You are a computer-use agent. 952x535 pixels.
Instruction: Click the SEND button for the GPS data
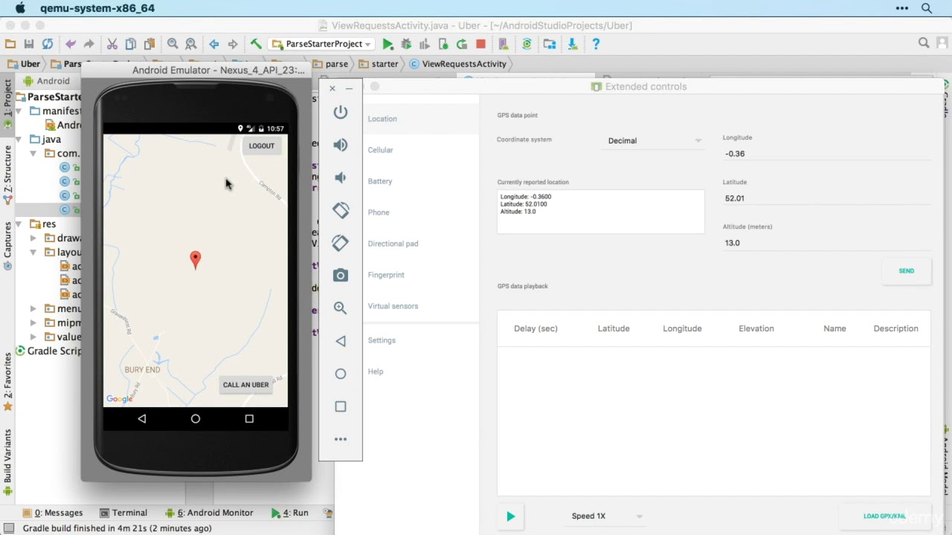pyautogui.click(x=906, y=271)
